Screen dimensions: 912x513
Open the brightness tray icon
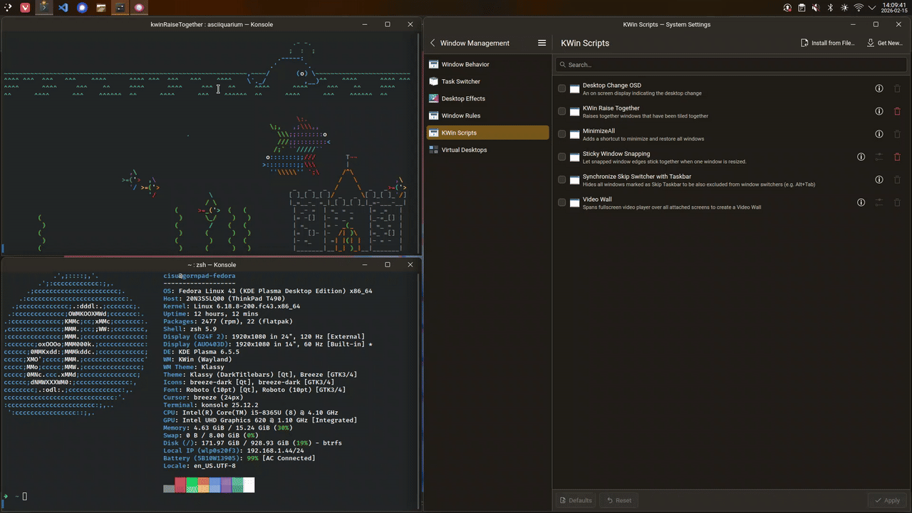tap(844, 8)
